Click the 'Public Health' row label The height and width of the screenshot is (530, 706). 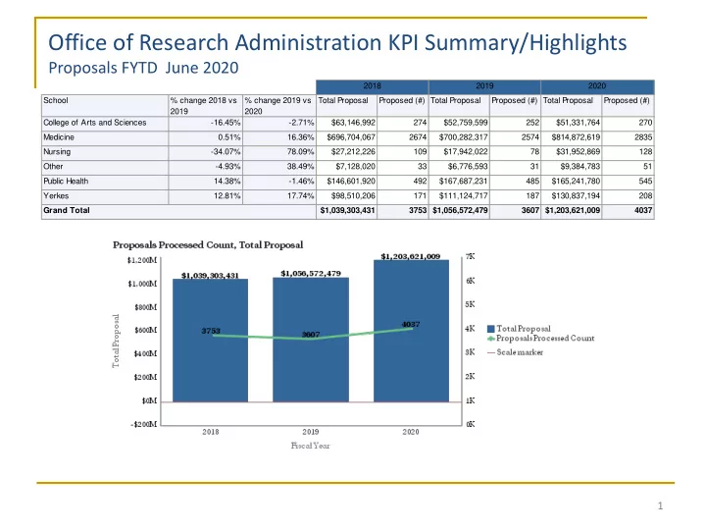(66, 182)
